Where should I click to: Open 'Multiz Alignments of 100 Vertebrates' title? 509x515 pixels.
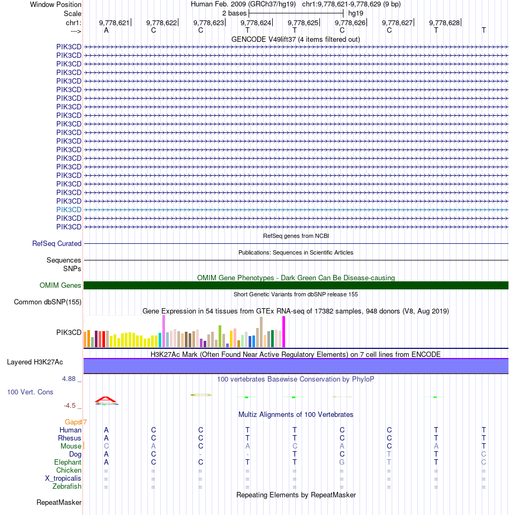coord(296,414)
